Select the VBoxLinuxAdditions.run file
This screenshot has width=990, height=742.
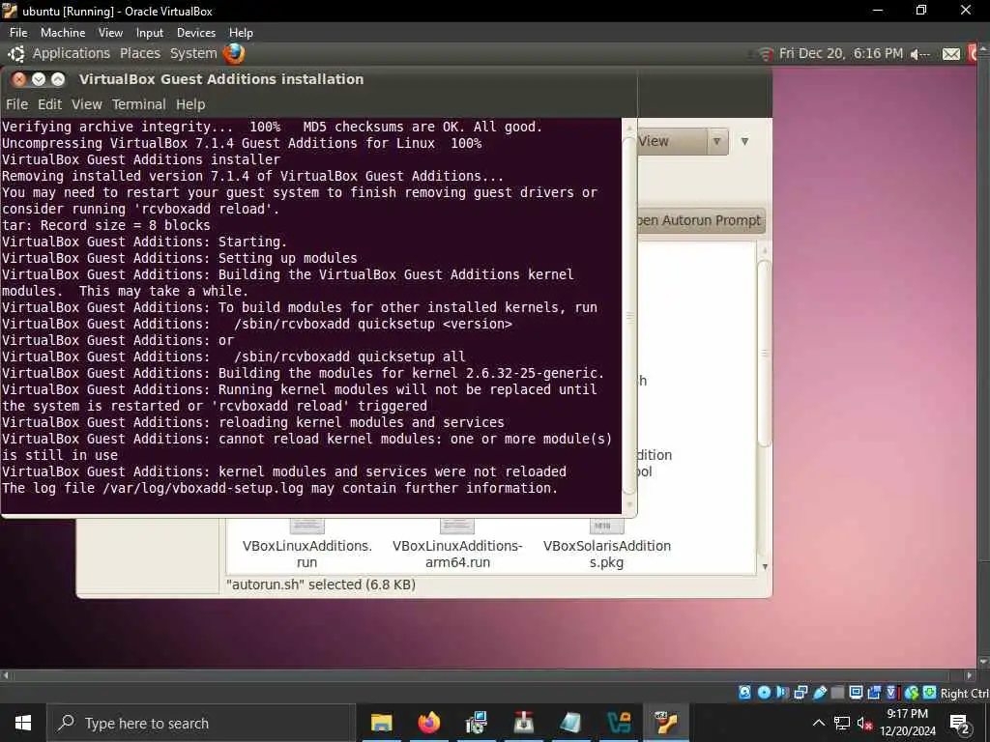pyautogui.click(x=306, y=544)
